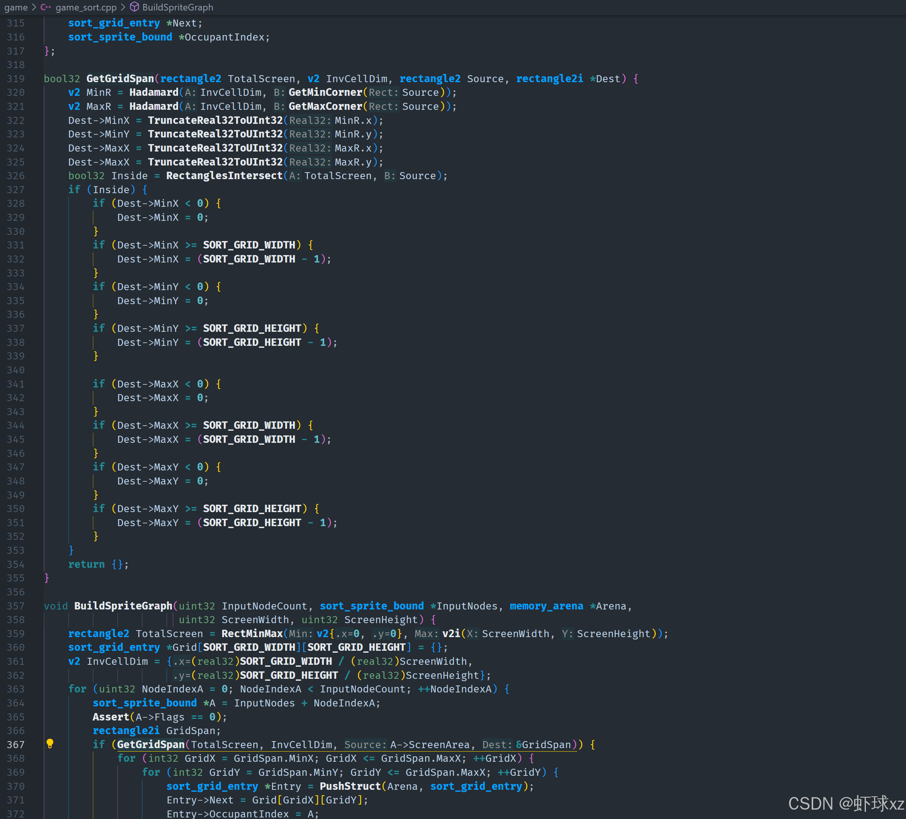
Task: Place cursor on empty line 340
Action: coord(135,370)
